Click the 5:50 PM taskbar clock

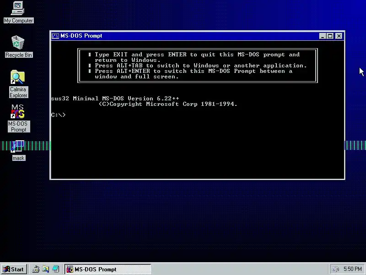[x=352, y=269]
